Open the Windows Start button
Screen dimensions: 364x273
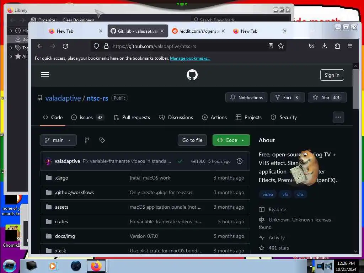[x=10, y=266]
